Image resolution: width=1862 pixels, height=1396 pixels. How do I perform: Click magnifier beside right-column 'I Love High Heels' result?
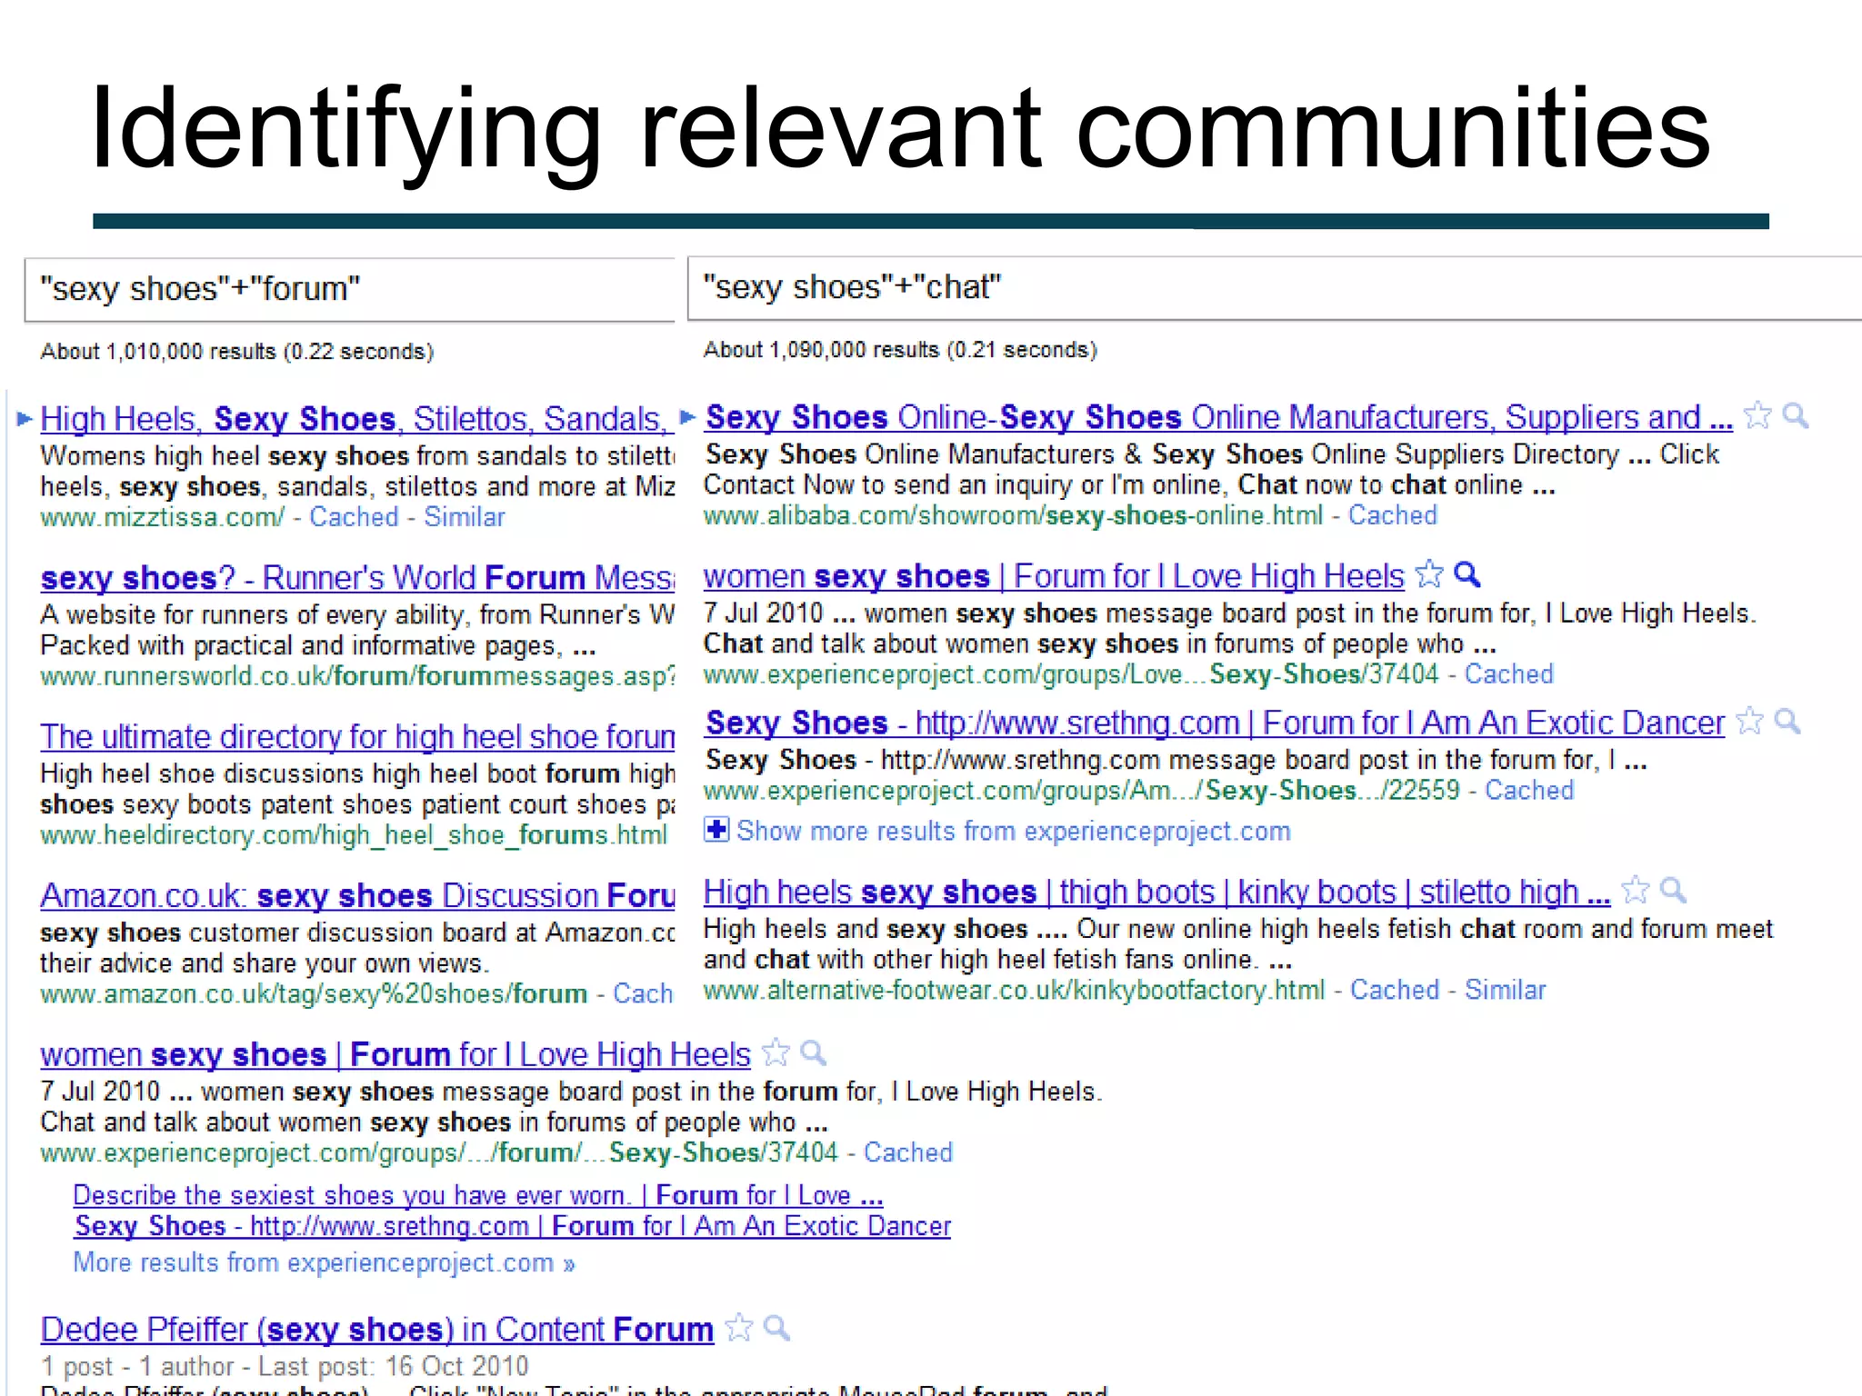point(1467,574)
